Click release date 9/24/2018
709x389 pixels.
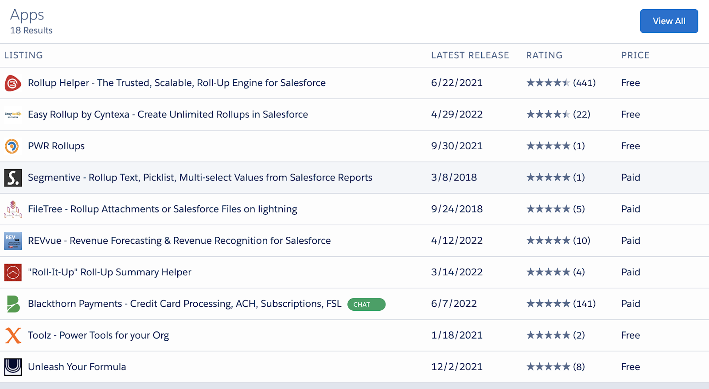457,209
